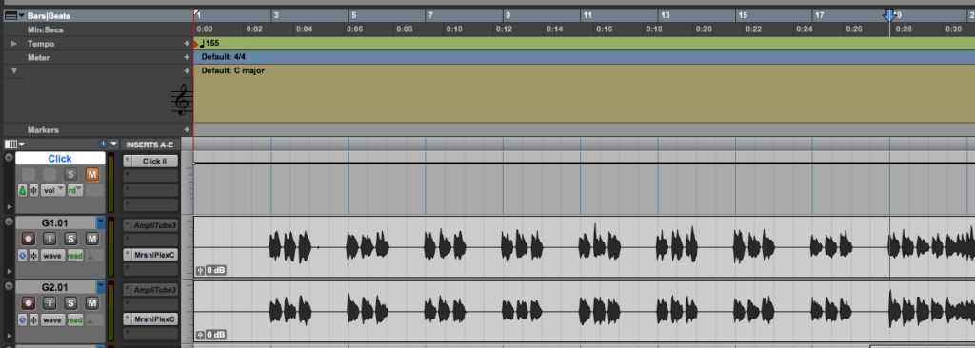Add a meter change with plus button

tap(186, 57)
